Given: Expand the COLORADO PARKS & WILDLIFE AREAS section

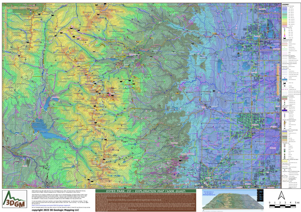Looking at the screenshot, I should [x=290, y=130].
